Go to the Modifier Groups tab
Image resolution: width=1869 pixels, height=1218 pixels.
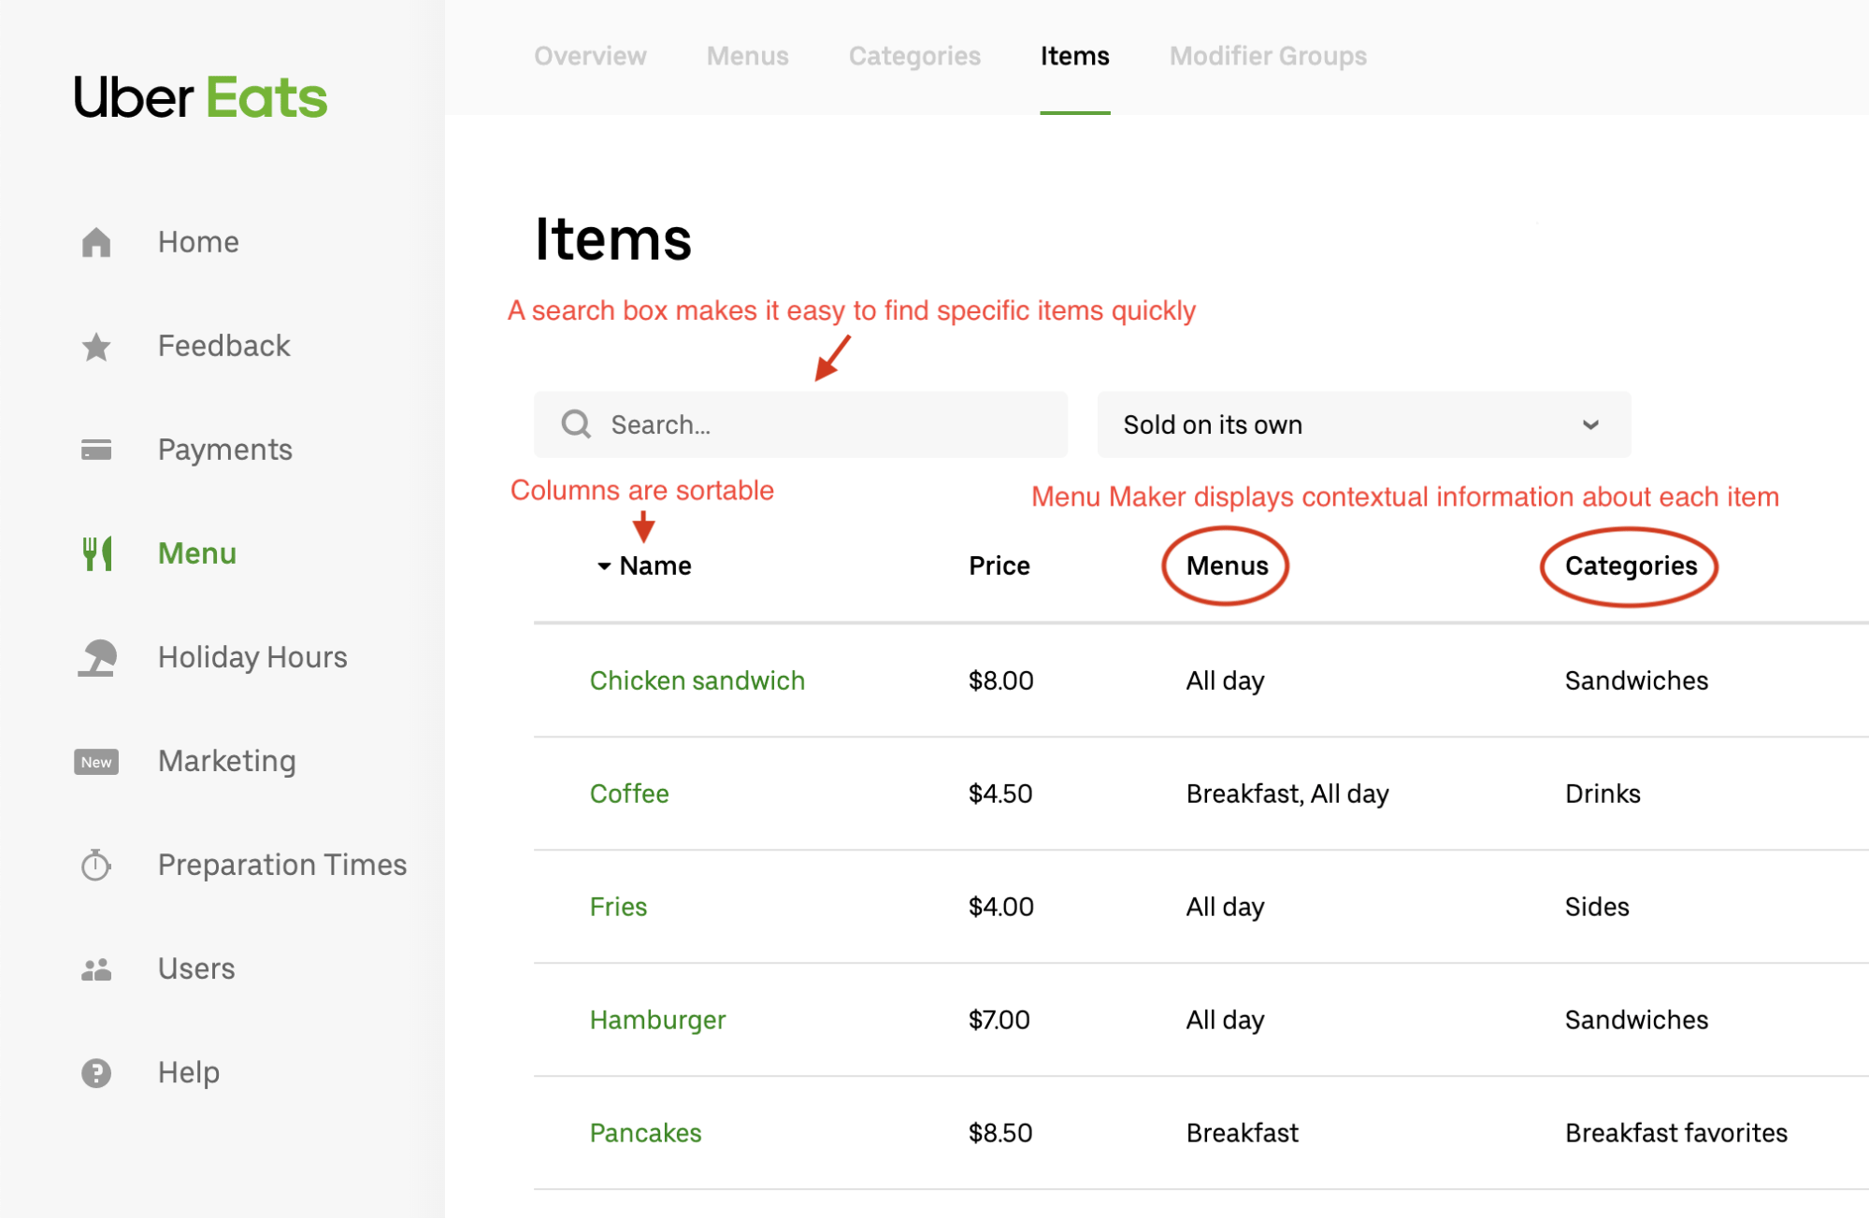(1268, 56)
